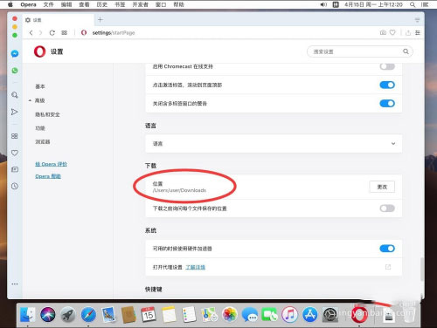Open personal news icon in sidebar
437x328 pixels.
[x=15, y=169]
